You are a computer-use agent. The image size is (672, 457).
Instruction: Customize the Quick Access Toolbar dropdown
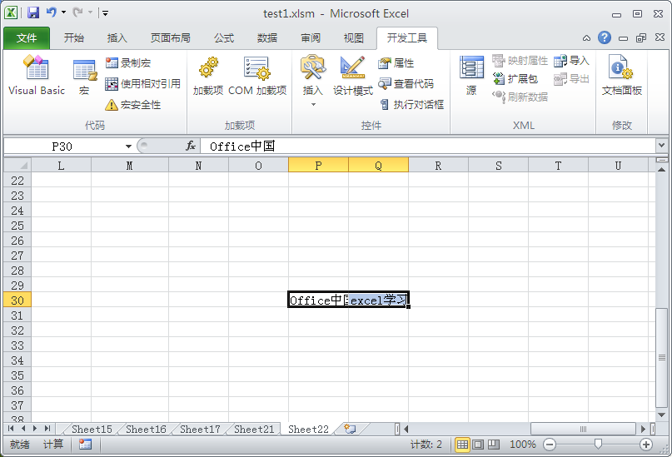106,13
